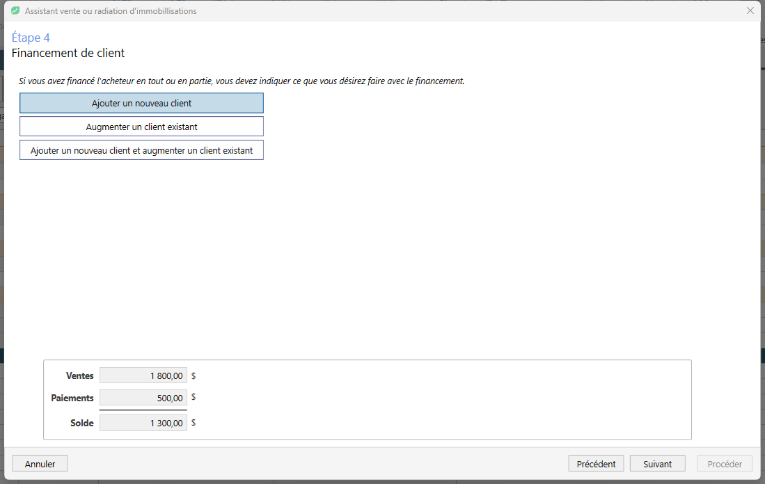This screenshot has height=484, width=765.
Task: Close the Assistant vente ou radiation dialog
Action: click(750, 10)
